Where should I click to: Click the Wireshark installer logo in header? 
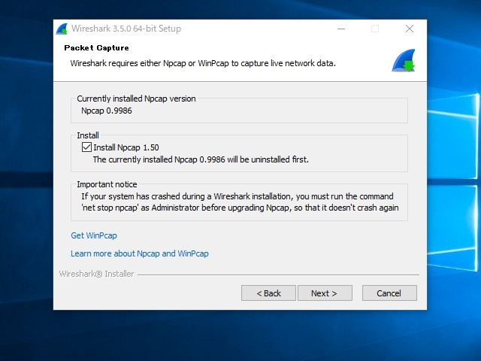404,60
